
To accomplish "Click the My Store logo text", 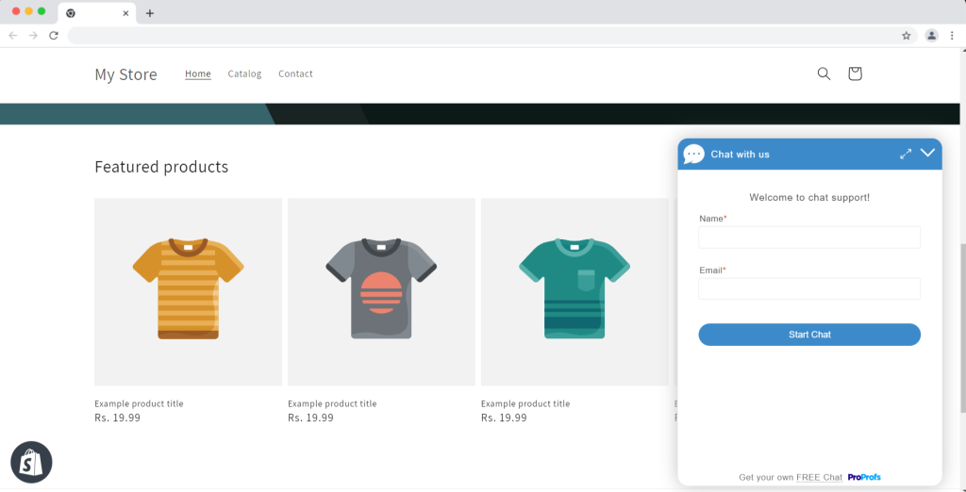I will pos(125,74).
